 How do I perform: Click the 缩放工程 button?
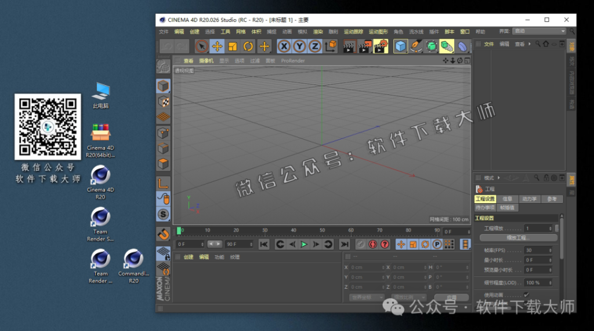pos(518,238)
